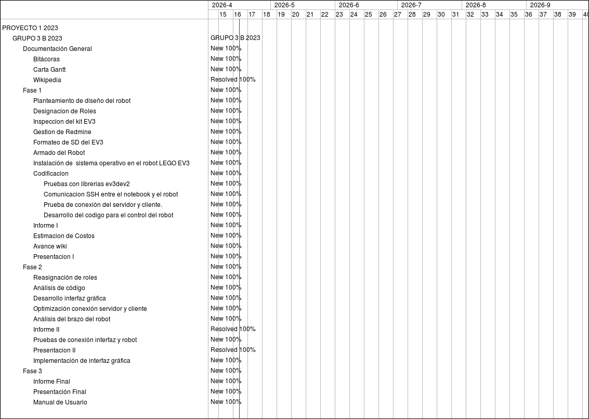Click GRUPO 3 B 2023 in task tree
The width and height of the screenshot is (589, 419).
point(37,38)
